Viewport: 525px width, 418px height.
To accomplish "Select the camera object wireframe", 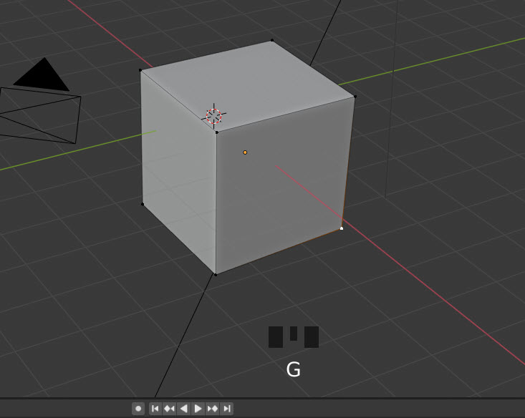I will click(39, 101).
